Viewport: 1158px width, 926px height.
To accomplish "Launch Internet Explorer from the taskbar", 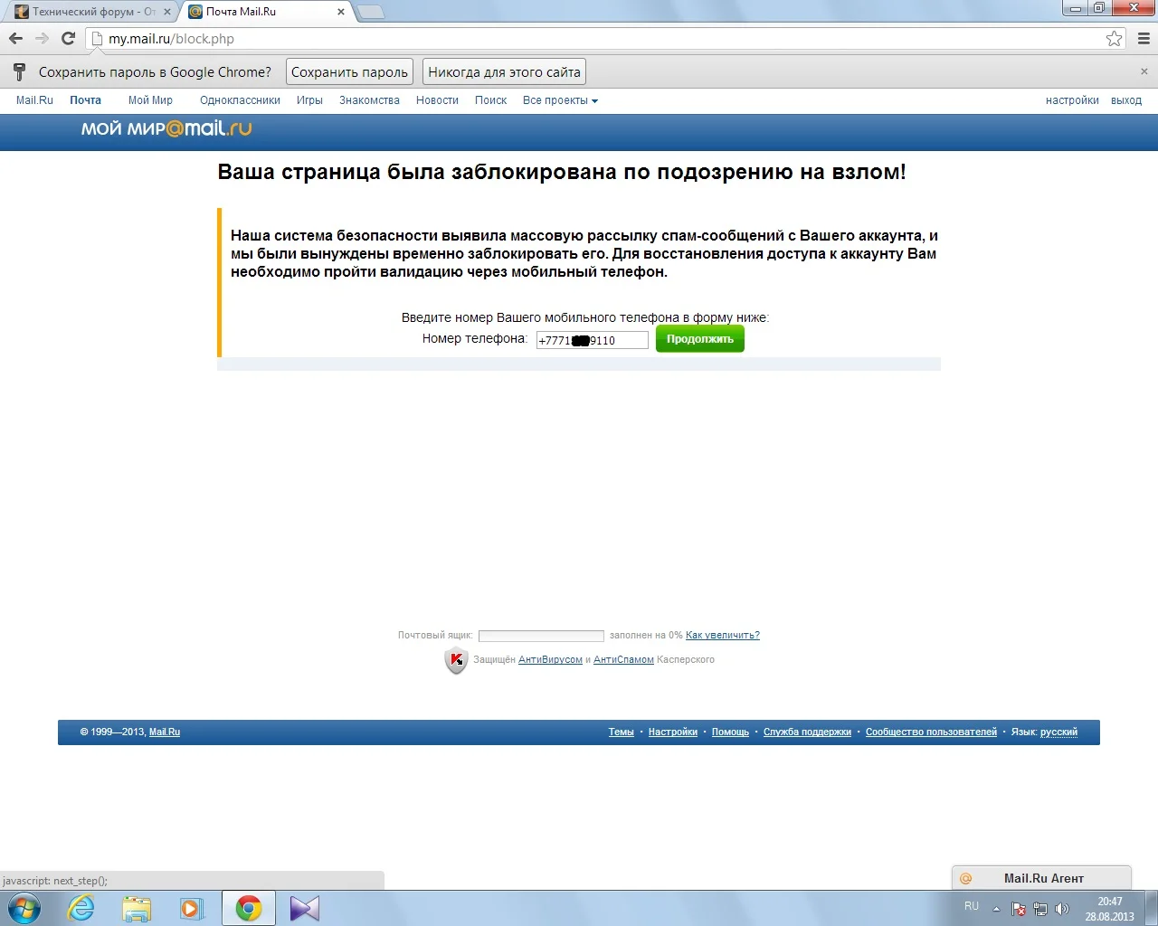I will pyautogui.click(x=81, y=908).
